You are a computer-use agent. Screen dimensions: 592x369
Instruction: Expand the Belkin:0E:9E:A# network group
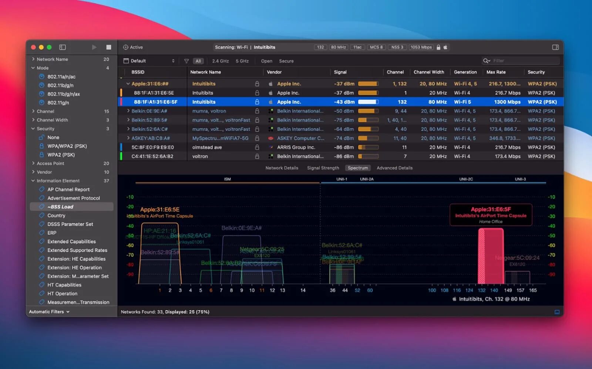128,111
